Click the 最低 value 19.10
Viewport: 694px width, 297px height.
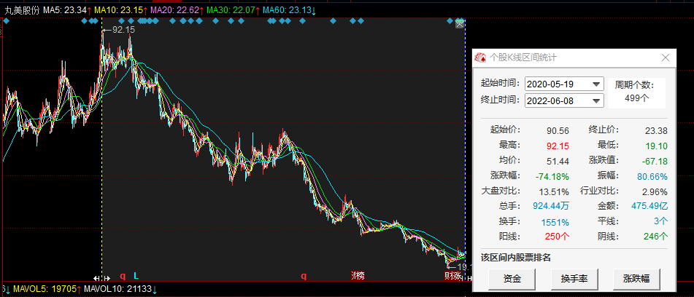coord(656,146)
